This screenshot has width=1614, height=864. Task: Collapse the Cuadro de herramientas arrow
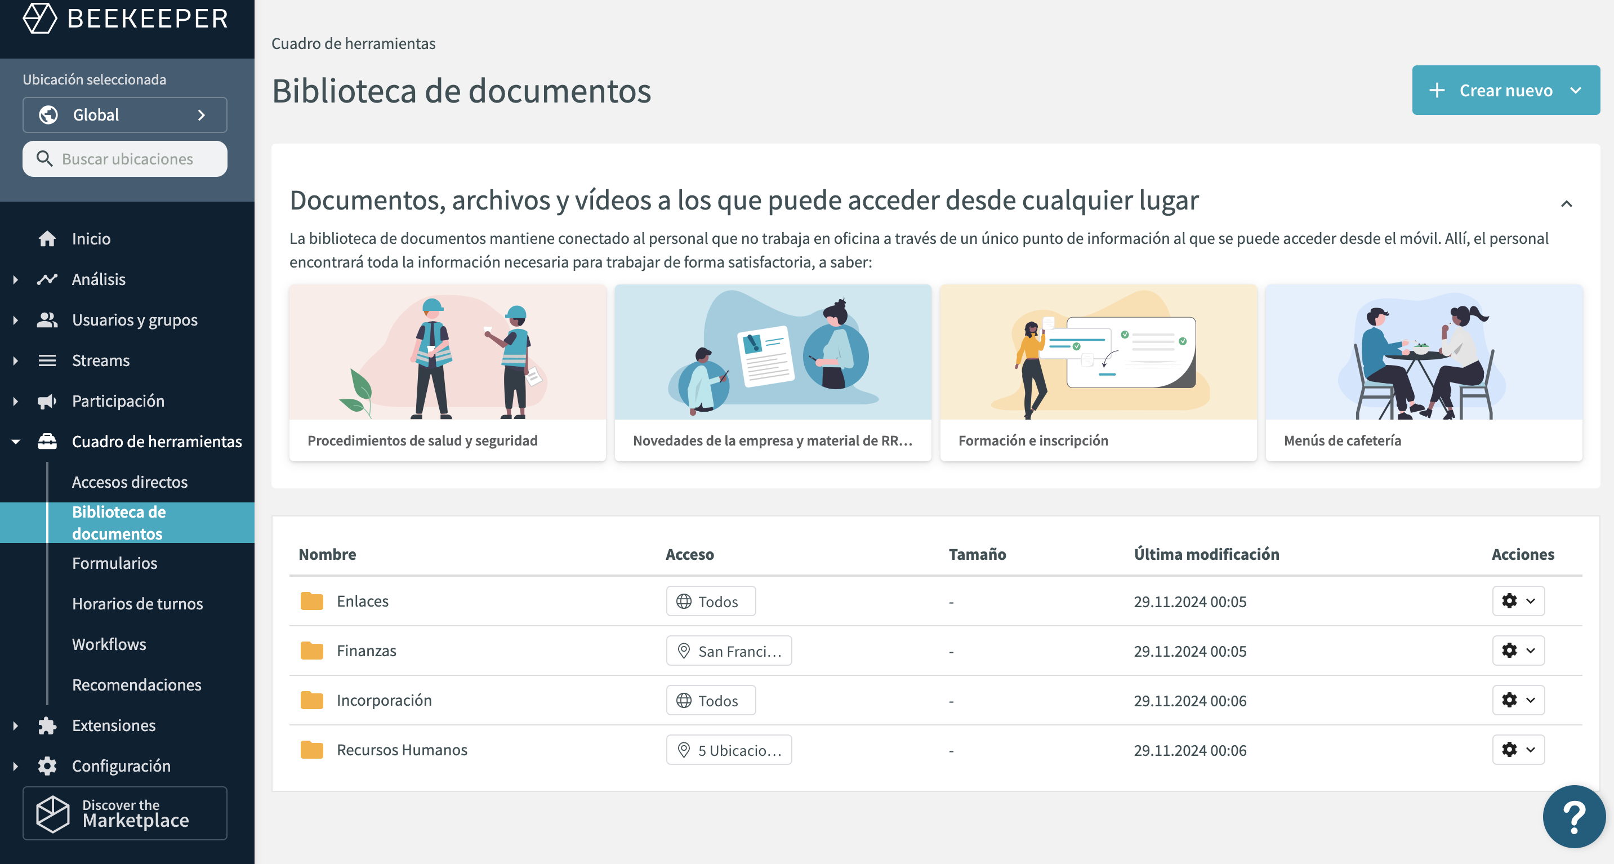click(x=16, y=442)
